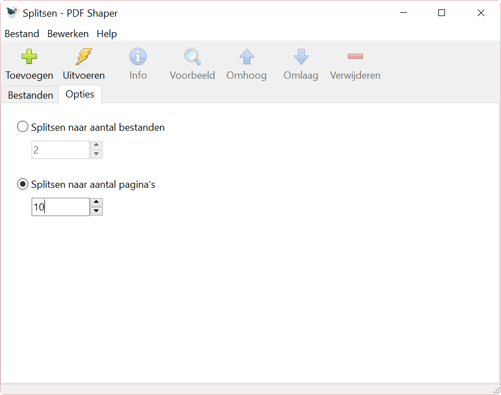501x395 pixels.
Task: Click up spinner of the files count field
Action: pyautogui.click(x=97, y=145)
